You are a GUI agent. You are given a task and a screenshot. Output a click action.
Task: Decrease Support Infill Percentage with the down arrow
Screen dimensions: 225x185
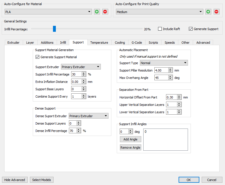(x=84, y=75)
